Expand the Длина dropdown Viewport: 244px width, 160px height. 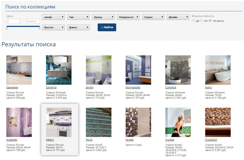tap(78, 27)
